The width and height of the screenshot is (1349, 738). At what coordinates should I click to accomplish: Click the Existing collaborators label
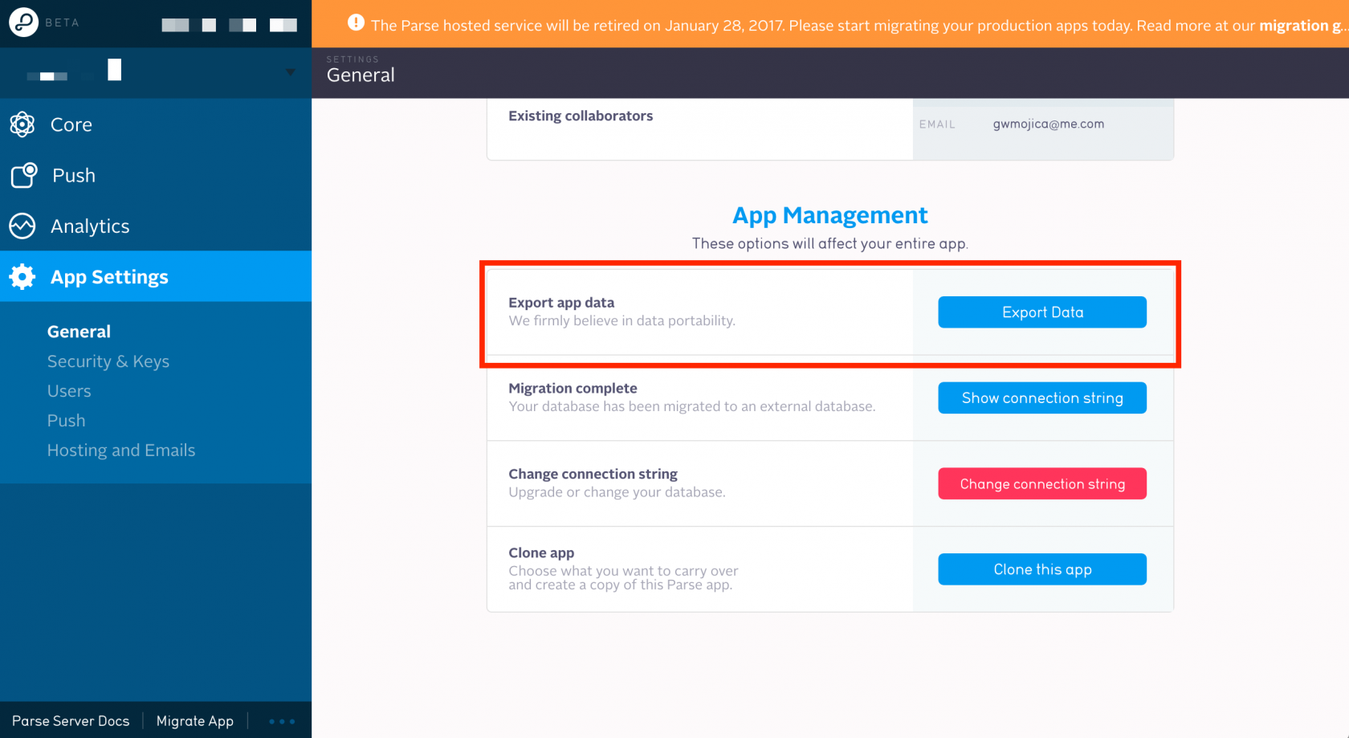pyautogui.click(x=581, y=116)
